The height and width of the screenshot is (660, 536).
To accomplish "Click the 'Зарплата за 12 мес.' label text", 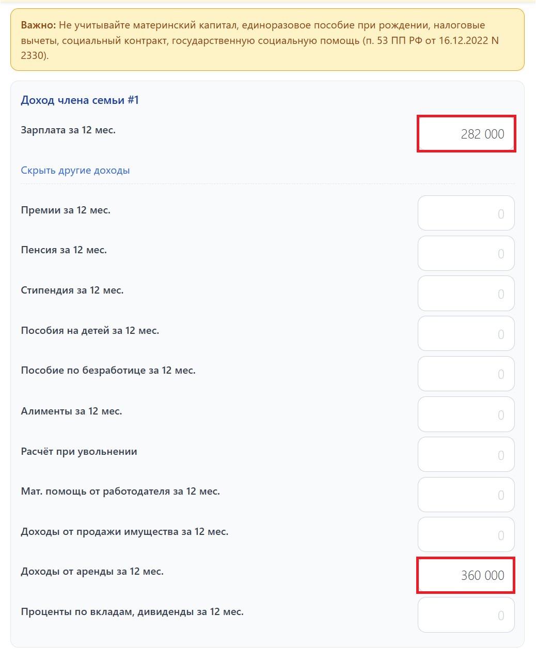I will click(68, 130).
